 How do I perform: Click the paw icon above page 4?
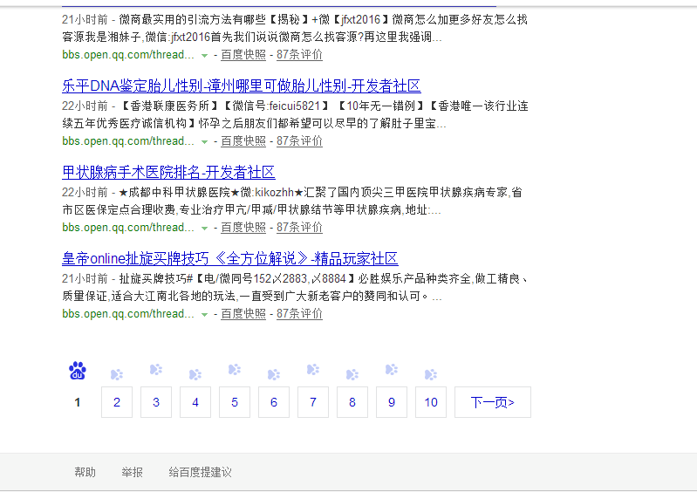[195, 374]
